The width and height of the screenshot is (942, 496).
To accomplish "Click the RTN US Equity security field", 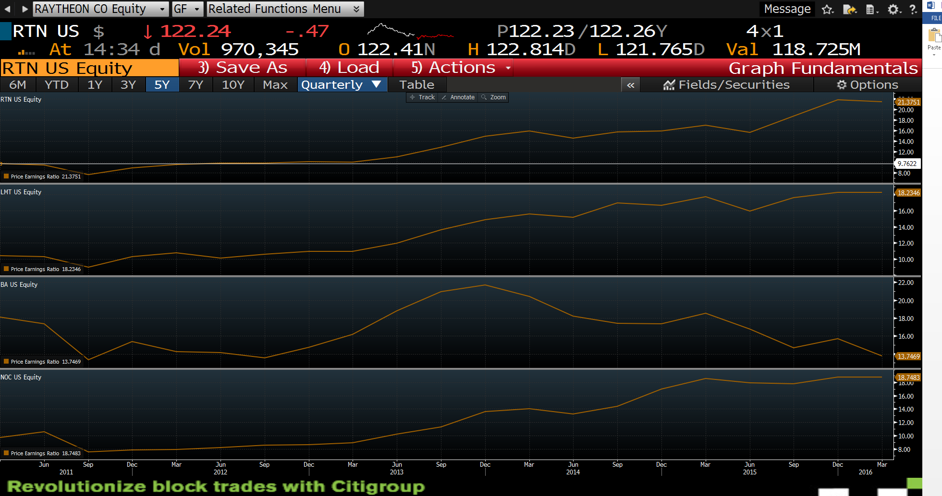I will click(x=89, y=68).
